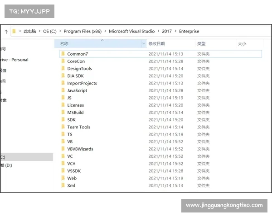Click the Licenses folder icon

(63, 105)
